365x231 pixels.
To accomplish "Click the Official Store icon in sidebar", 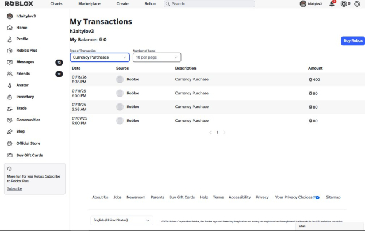I will (x=10, y=143).
